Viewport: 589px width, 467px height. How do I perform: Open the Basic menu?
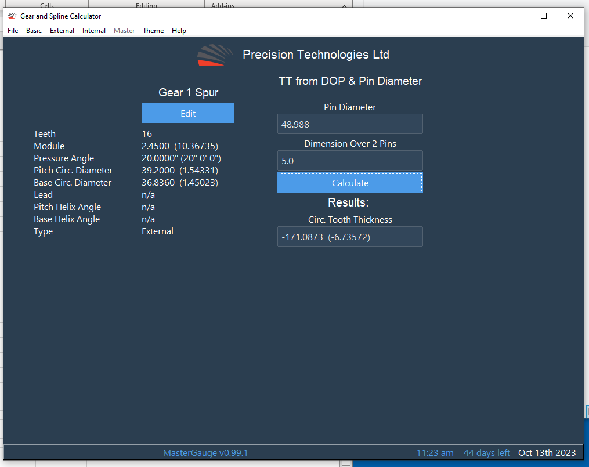pos(34,30)
